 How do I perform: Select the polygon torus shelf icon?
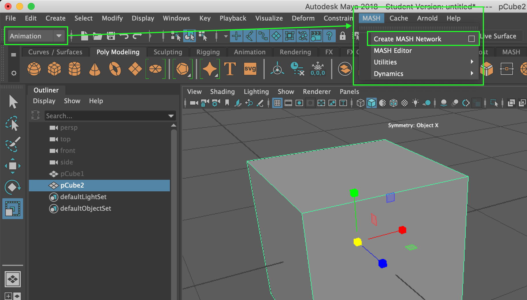pyautogui.click(x=115, y=69)
